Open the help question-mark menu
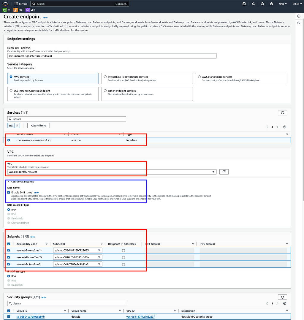Viewport: 304px width, 320px height. click(262, 4)
